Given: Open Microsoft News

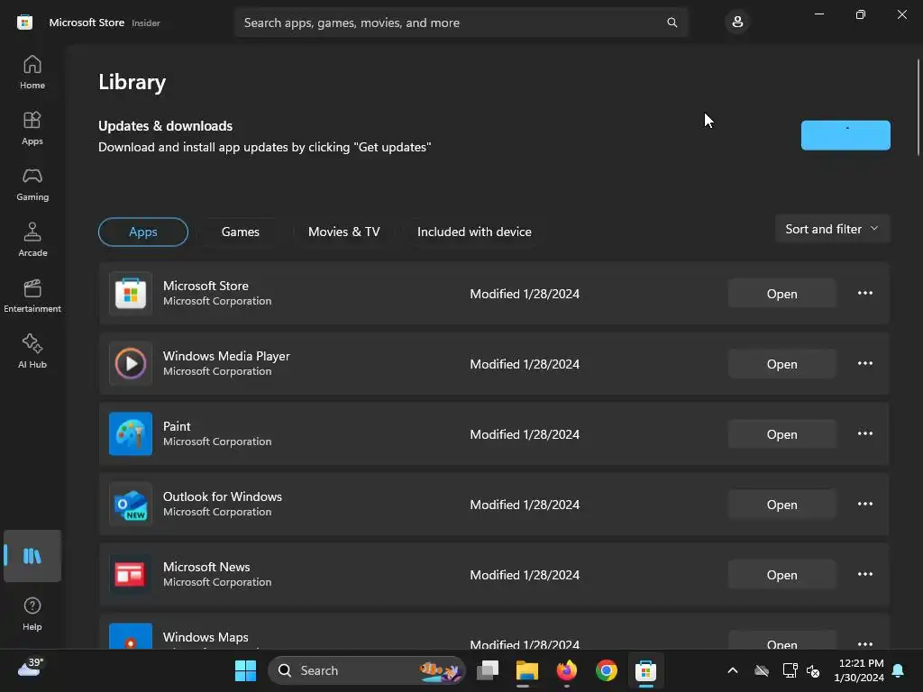Looking at the screenshot, I should [781, 575].
